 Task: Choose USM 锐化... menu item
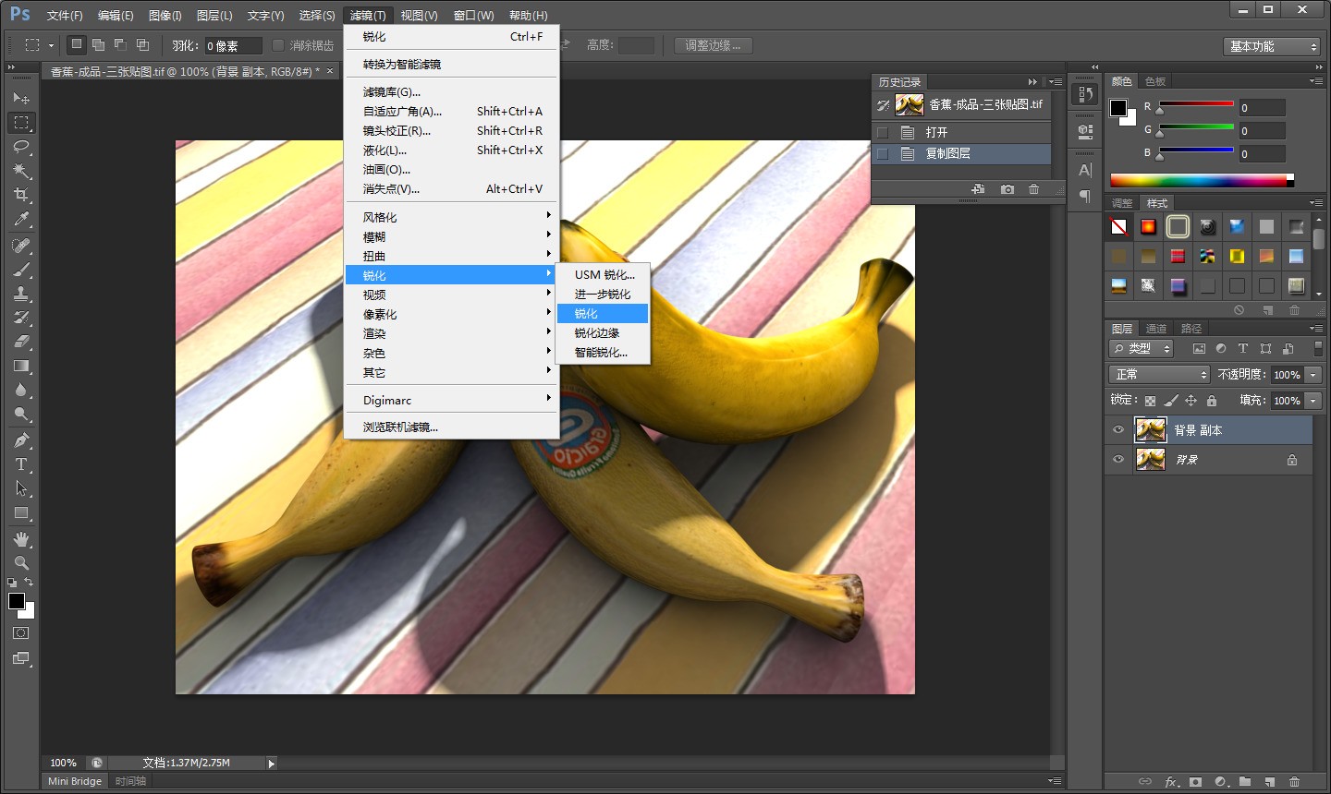[x=603, y=275]
